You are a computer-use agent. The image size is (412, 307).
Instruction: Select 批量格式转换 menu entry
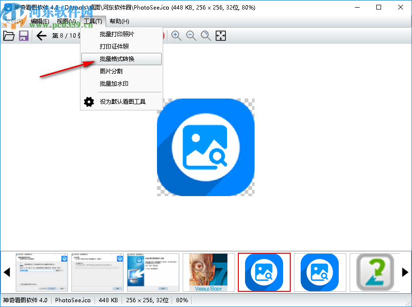pos(121,59)
